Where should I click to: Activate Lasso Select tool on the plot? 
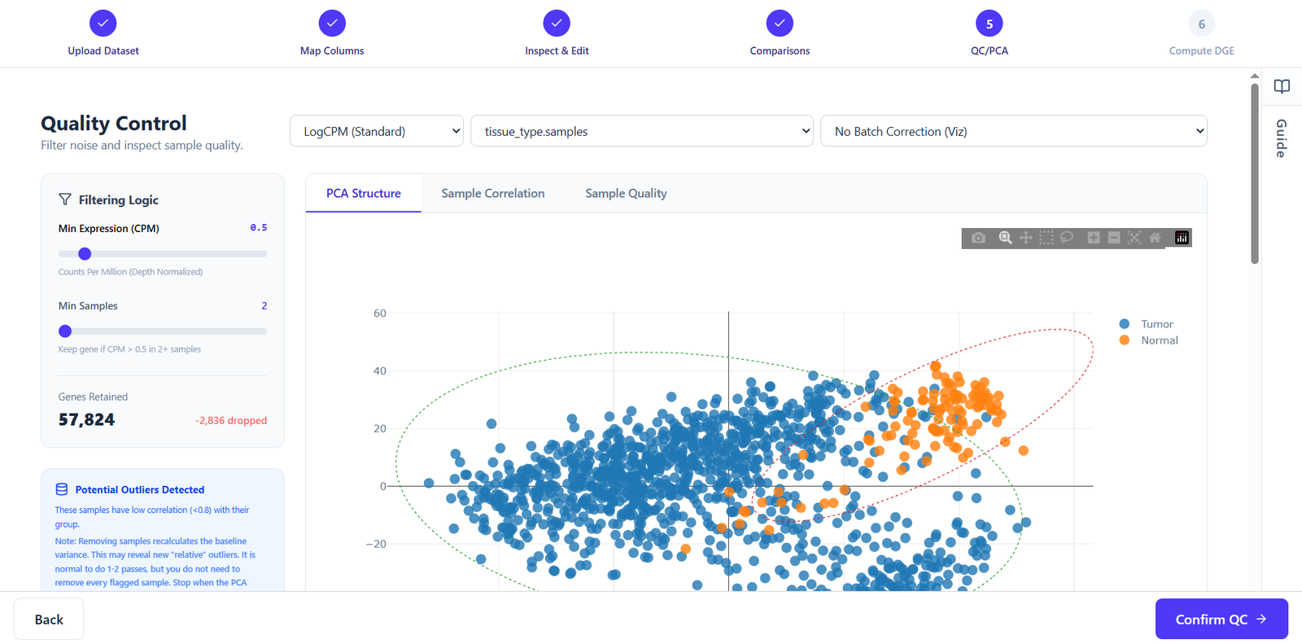point(1067,238)
